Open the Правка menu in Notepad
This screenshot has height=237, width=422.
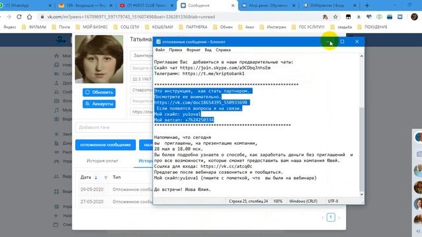point(175,50)
